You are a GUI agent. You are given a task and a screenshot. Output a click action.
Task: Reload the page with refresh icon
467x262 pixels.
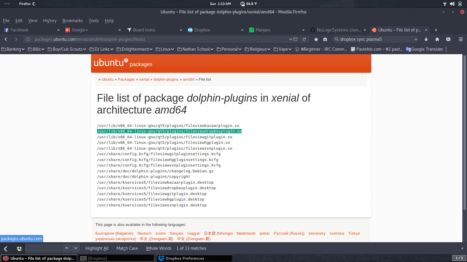304,39
